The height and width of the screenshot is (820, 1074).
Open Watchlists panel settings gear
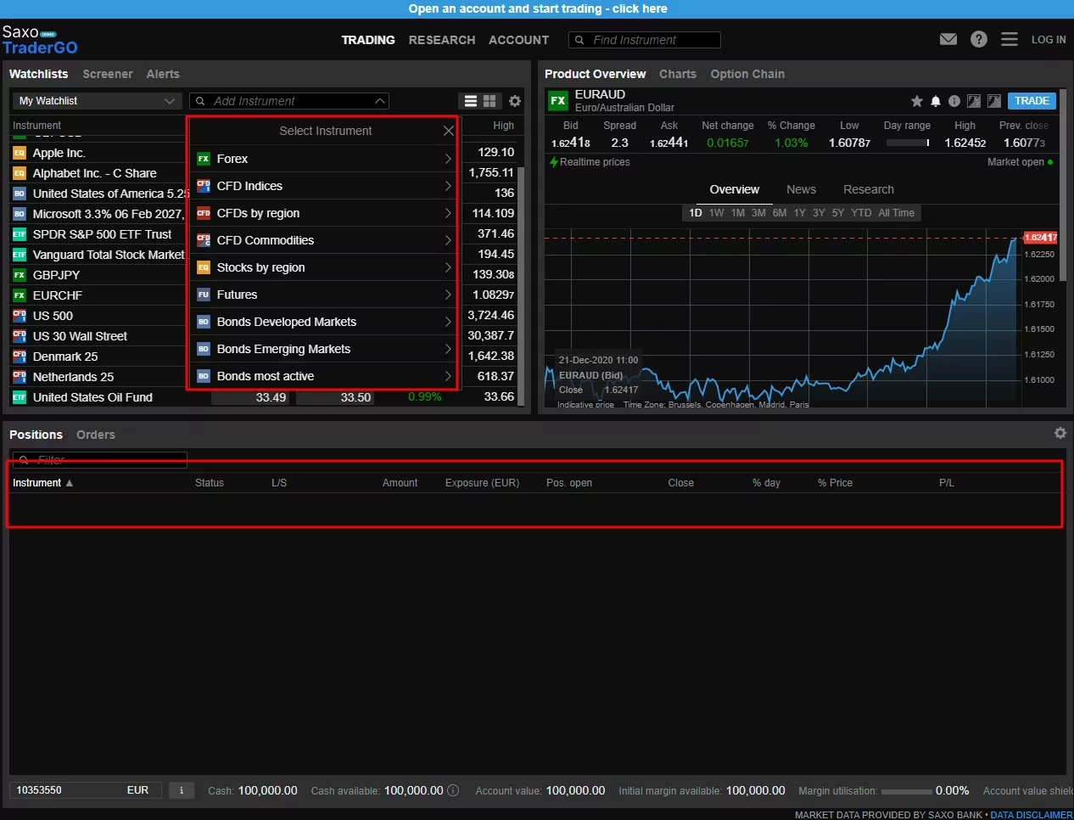pyautogui.click(x=515, y=101)
